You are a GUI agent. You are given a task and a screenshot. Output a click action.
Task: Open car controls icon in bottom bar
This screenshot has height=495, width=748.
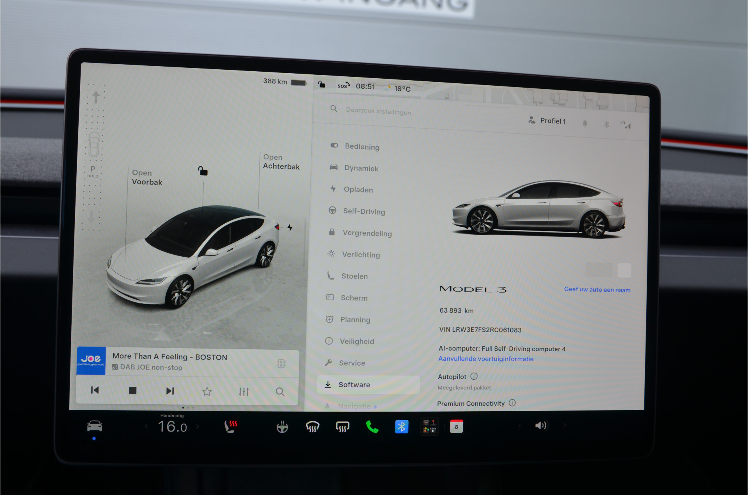[x=94, y=426]
